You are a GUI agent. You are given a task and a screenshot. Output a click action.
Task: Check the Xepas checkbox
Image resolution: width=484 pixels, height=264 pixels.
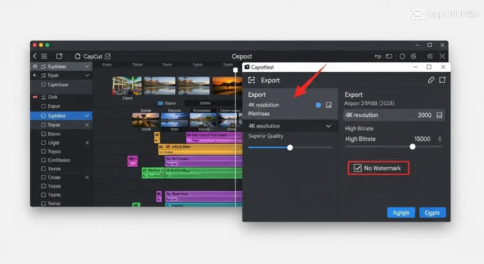[43, 152]
